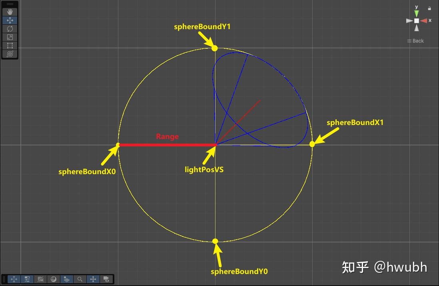Click the shaded sphere draw mode icon
This screenshot has height=286, width=439.
pyautogui.click(x=54, y=279)
